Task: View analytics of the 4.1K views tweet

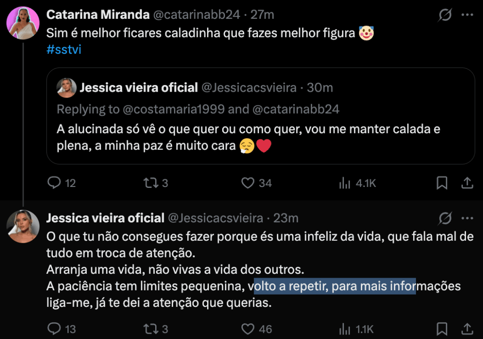Action: (x=344, y=183)
